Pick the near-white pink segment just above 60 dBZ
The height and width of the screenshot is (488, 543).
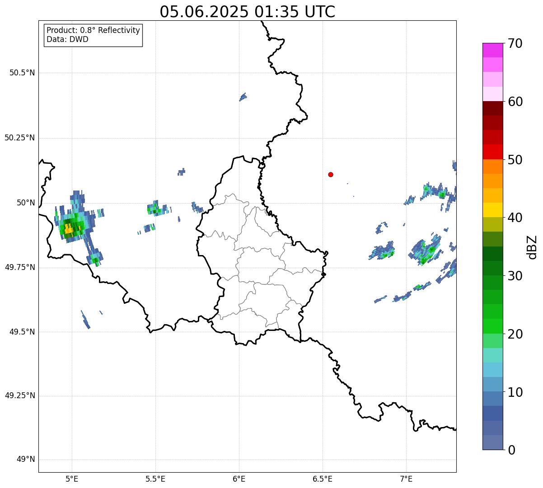(x=493, y=94)
